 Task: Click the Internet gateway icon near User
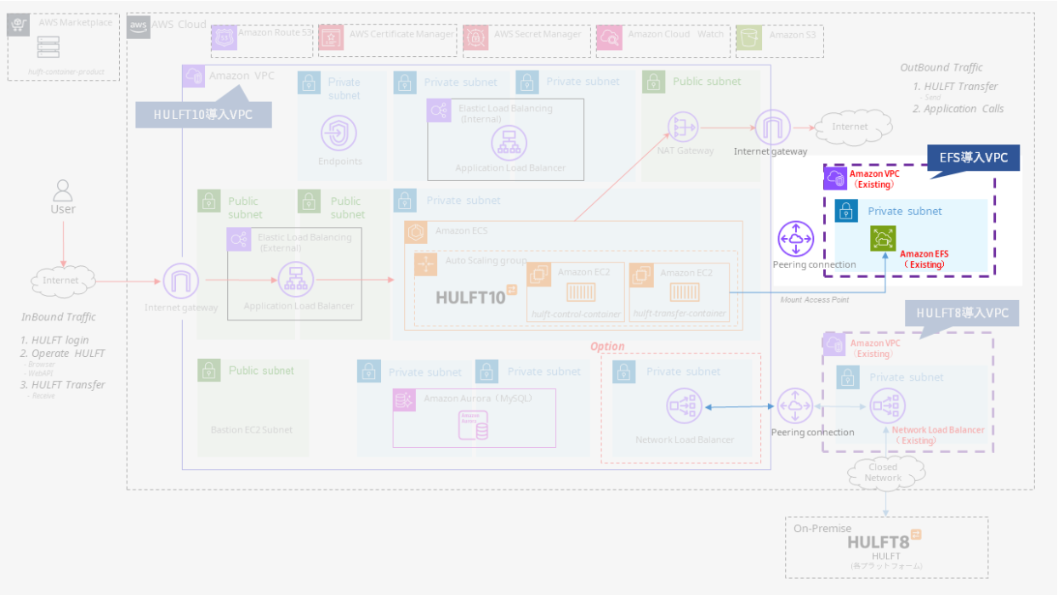pos(180,281)
